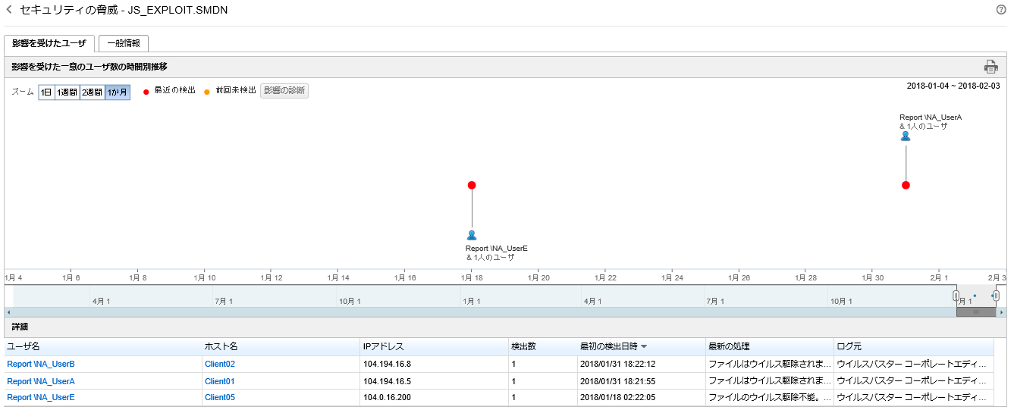Select the 1週間 zoom option

point(67,92)
